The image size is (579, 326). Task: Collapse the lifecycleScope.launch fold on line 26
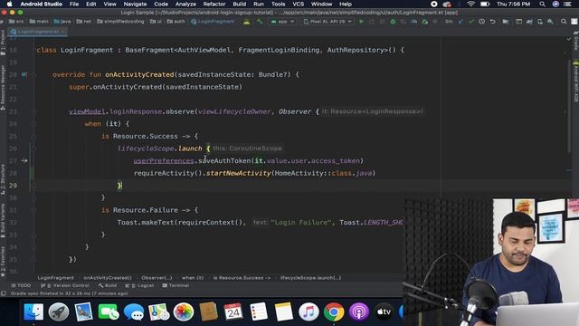pos(33,149)
